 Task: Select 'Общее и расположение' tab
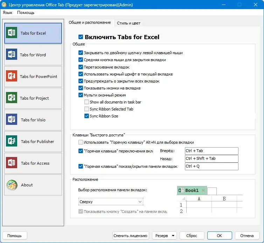(90, 22)
